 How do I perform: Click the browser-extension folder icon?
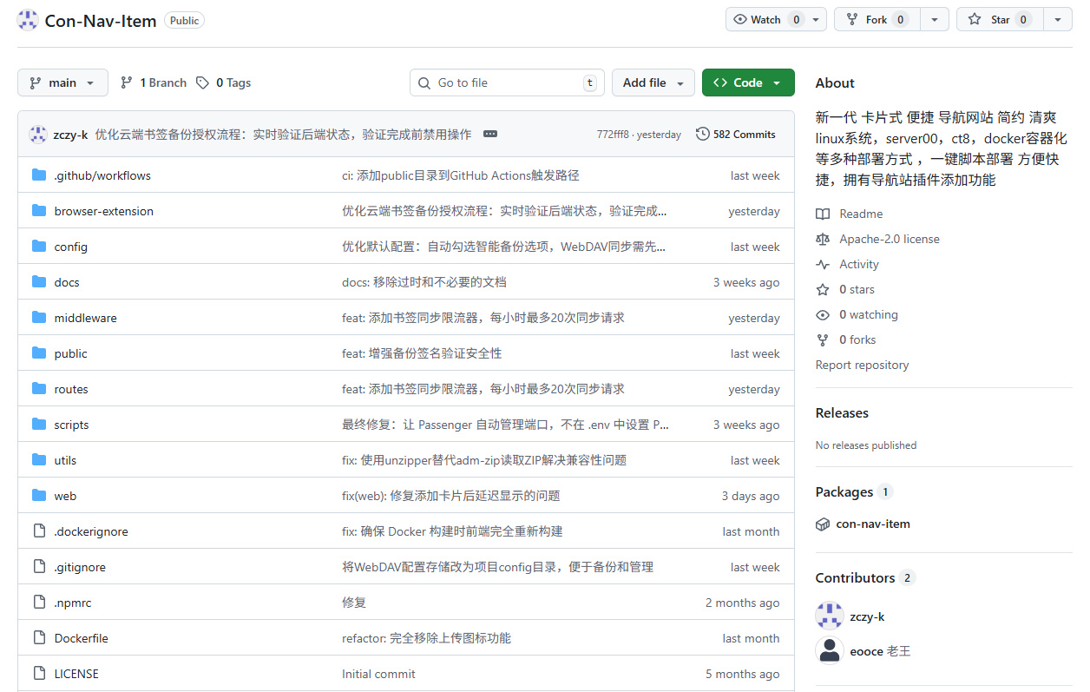tap(39, 211)
